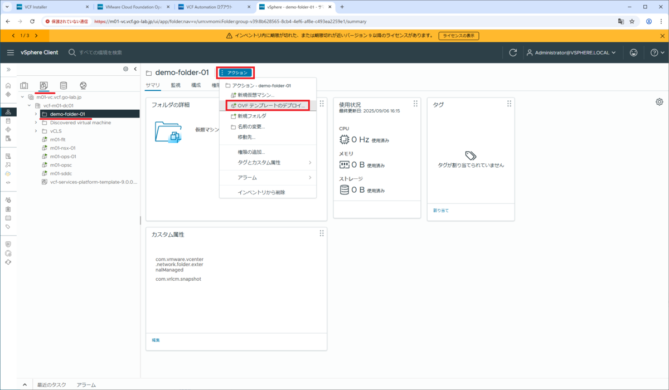Use the drag handle on the カスタム属性 card
Viewport: 669px width, 390px height.
tap(322, 233)
